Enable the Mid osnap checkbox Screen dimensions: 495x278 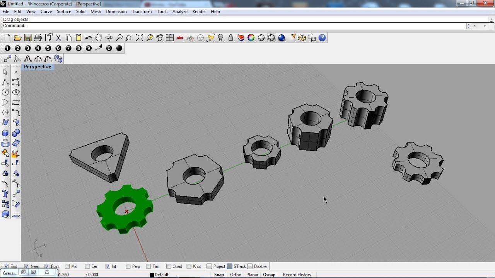click(67, 266)
